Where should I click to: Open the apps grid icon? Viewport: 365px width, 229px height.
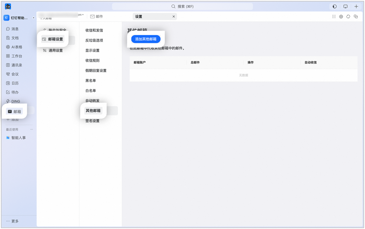pyautogui.click(x=334, y=17)
